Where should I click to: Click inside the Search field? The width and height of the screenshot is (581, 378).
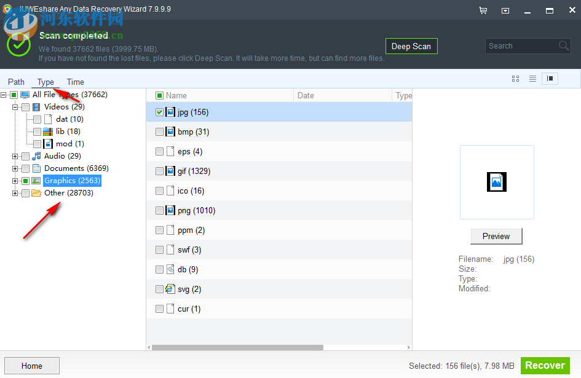click(523, 45)
